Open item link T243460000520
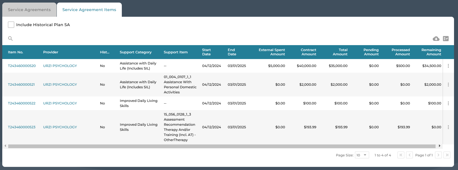This screenshot has height=170, width=458. coord(22,66)
